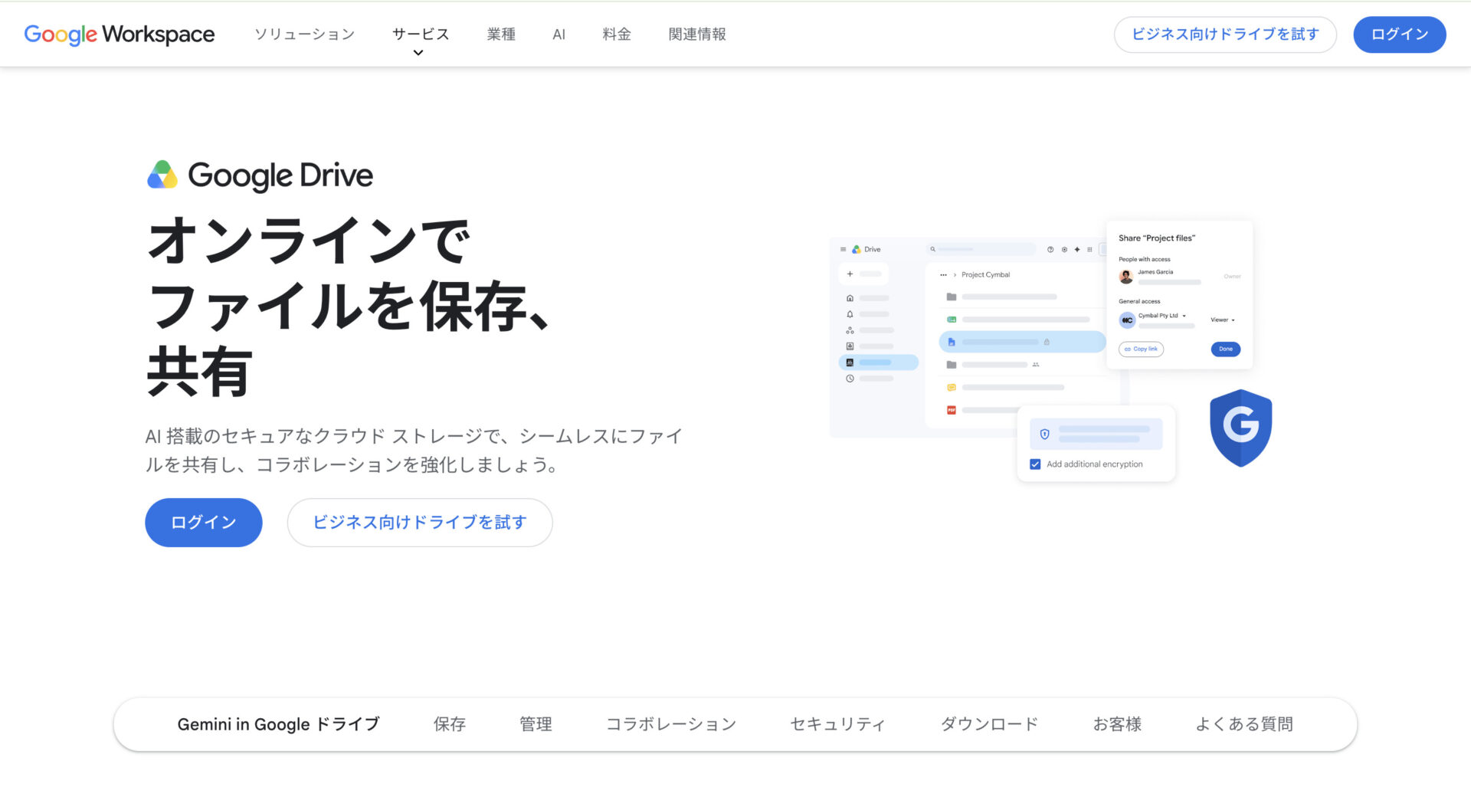Image resolution: width=1471 pixels, height=797 pixels.
Task: Select the コラボレーション tab
Action: 671,724
